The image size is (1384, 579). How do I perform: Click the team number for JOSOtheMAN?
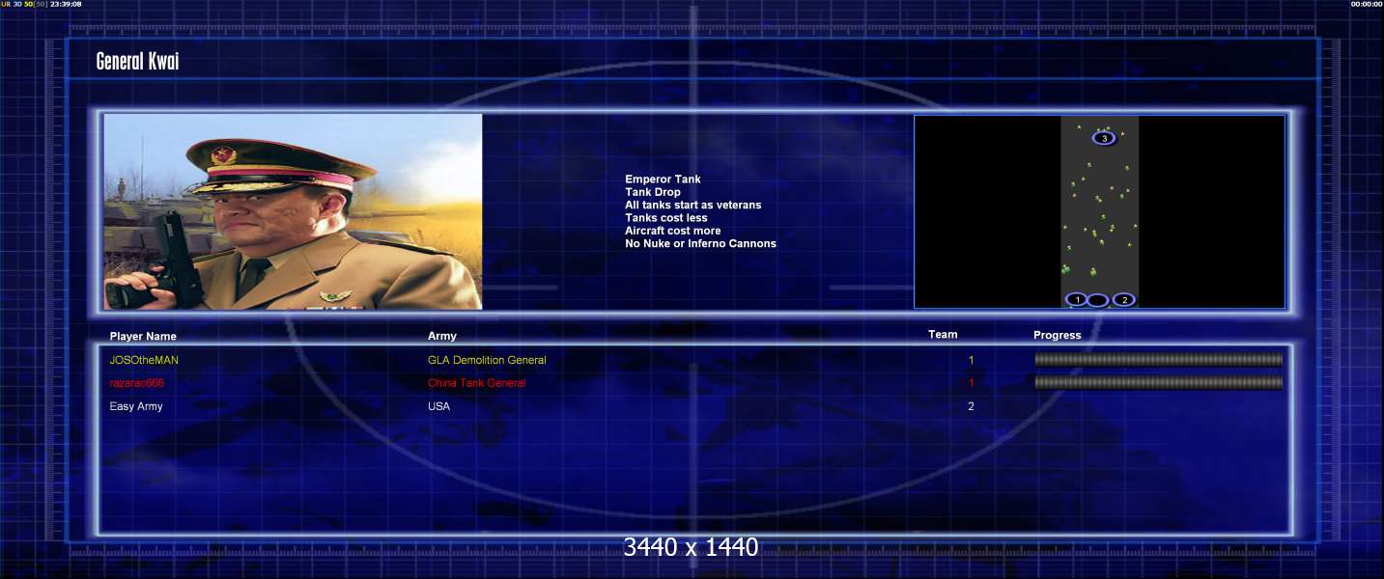[972, 360]
